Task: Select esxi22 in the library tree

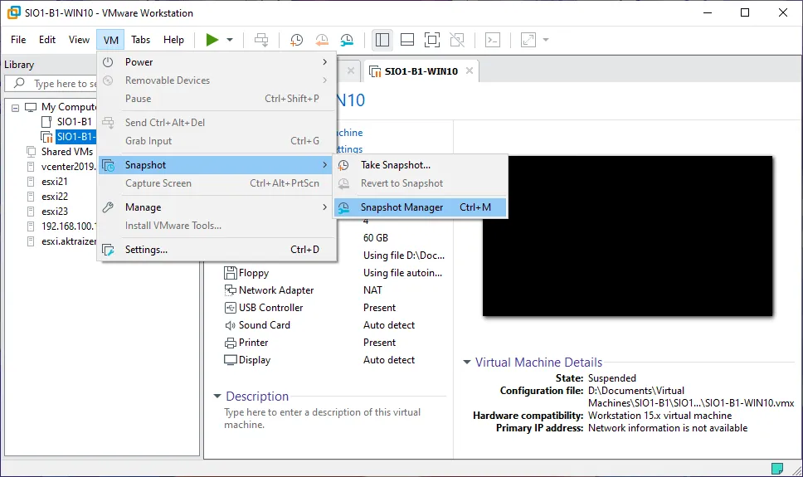Action: click(55, 197)
